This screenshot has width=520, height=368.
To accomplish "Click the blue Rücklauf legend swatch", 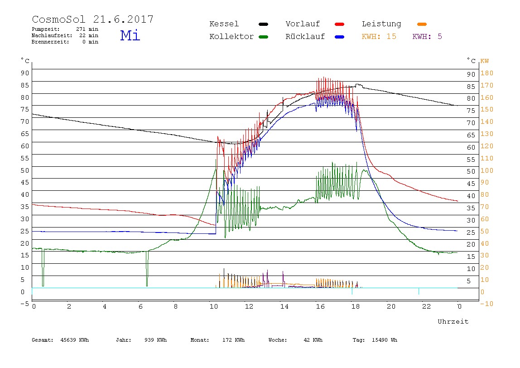I will [340, 37].
